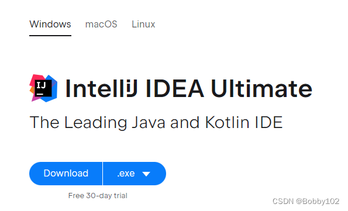Open the Windows tab
This screenshot has width=348, height=211.
point(50,24)
